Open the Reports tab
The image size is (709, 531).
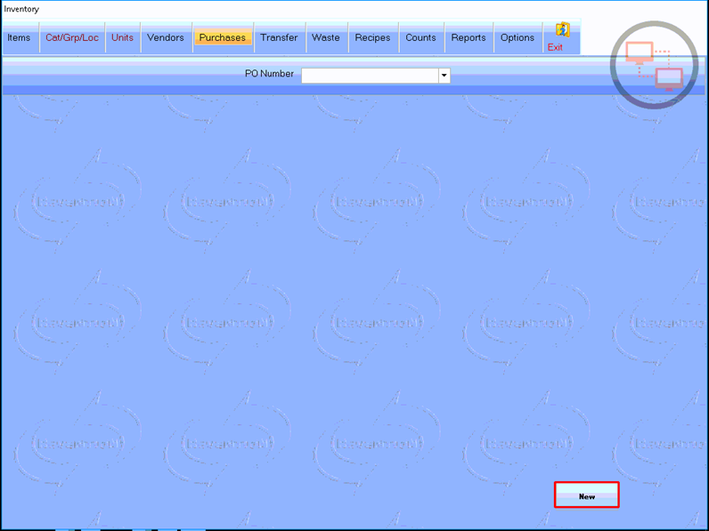tap(469, 38)
